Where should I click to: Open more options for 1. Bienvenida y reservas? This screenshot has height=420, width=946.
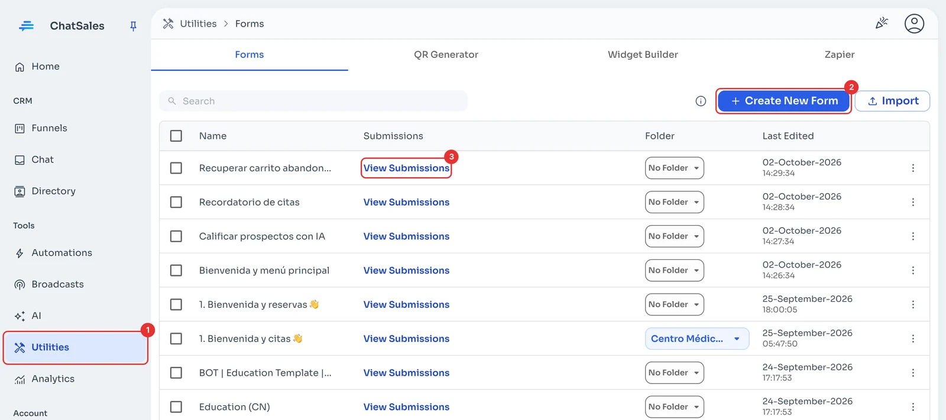(x=913, y=304)
